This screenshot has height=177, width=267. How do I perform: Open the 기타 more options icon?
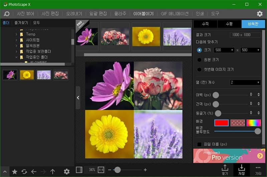click(258, 170)
